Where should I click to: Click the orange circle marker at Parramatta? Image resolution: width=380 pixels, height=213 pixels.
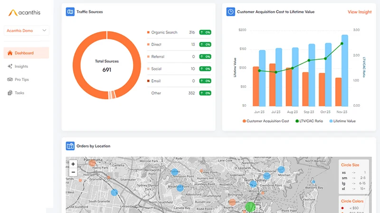(92, 163)
